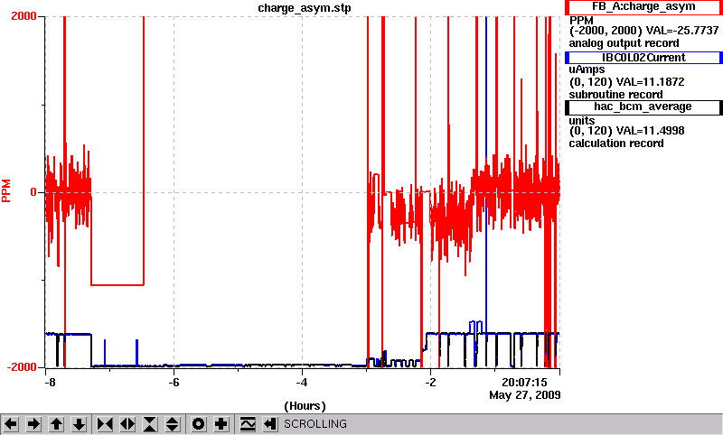Click the (Hours) x-axis label

tap(305, 406)
